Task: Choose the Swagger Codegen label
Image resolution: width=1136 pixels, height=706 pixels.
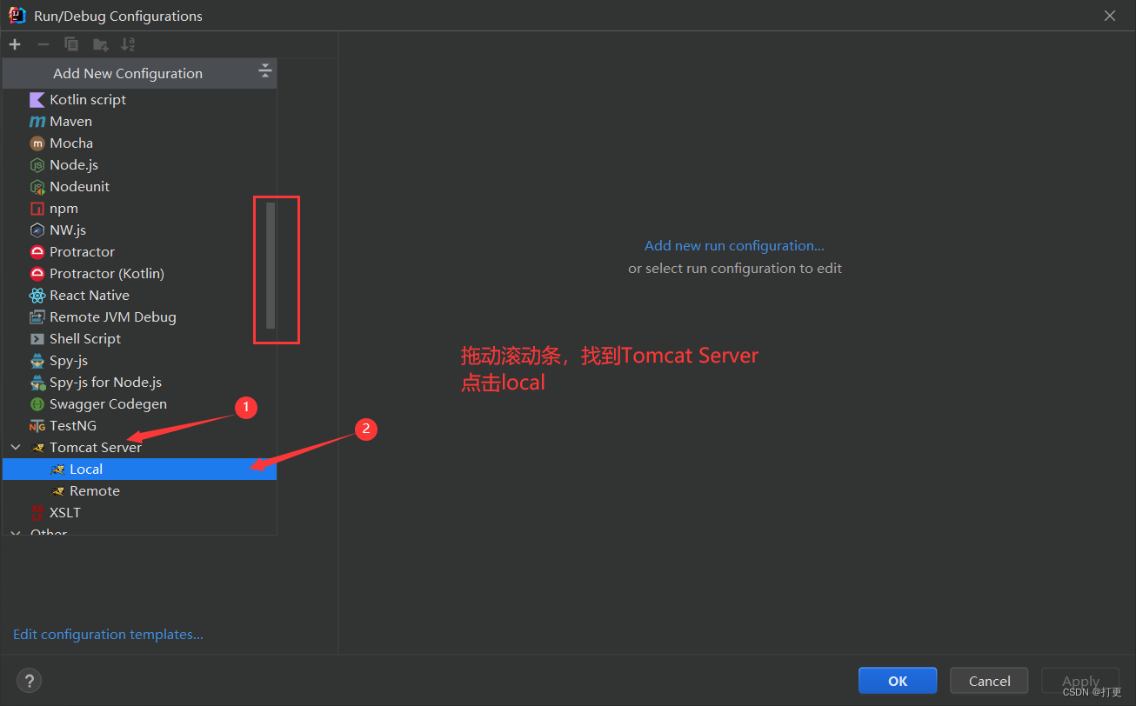Action: 108,404
